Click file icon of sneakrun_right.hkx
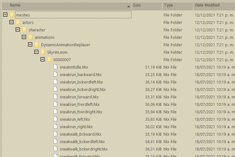The image size is (235, 157). coord(55,127)
